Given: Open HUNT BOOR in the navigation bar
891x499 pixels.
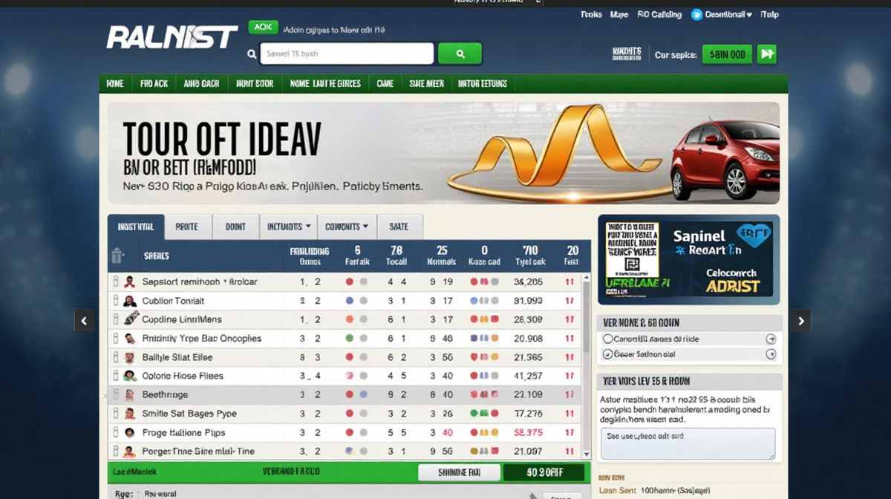Looking at the screenshot, I should tap(255, 84).
